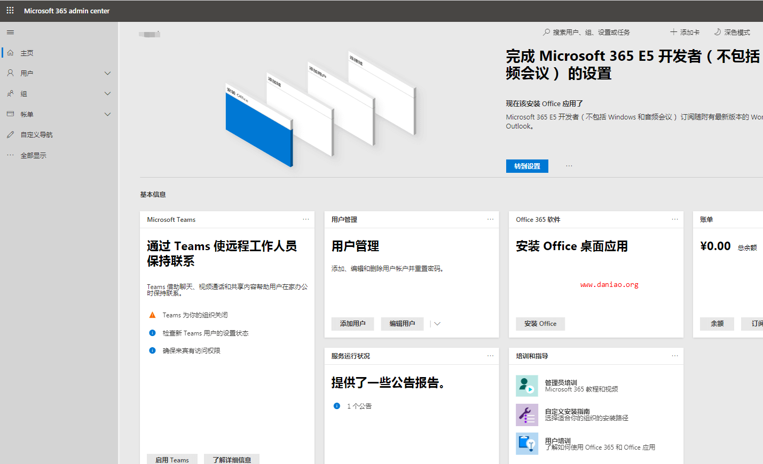Click the user training lightbulb icon
Screen dimensions: 763x464
(526, 444)
